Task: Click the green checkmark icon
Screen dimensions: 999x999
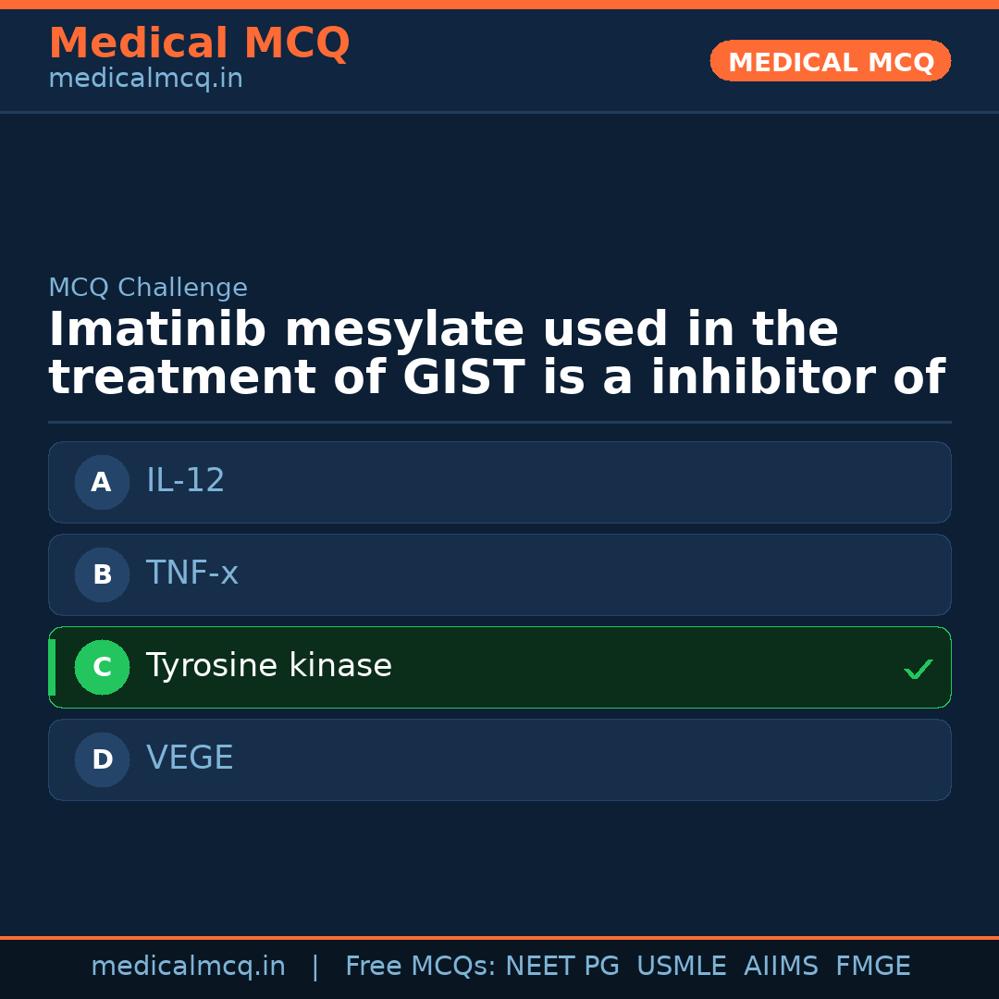Action: pyautogui.click(x=918, y=669)
